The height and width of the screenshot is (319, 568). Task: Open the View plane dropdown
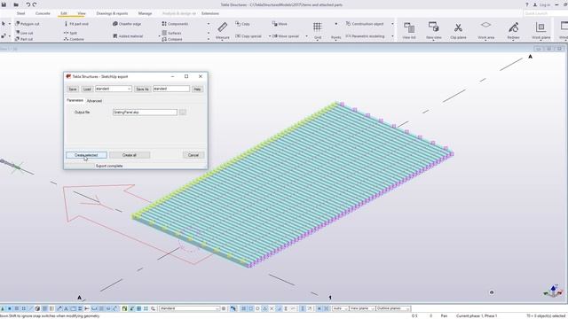[362, 308]
